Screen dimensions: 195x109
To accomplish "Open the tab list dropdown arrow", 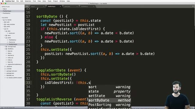I will pos(193,6).
